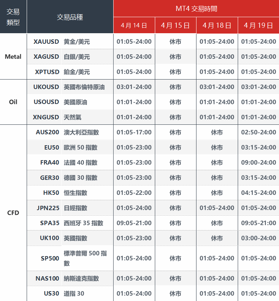
Task: Click the USOUSD symbol
Action: coord(46,102)
